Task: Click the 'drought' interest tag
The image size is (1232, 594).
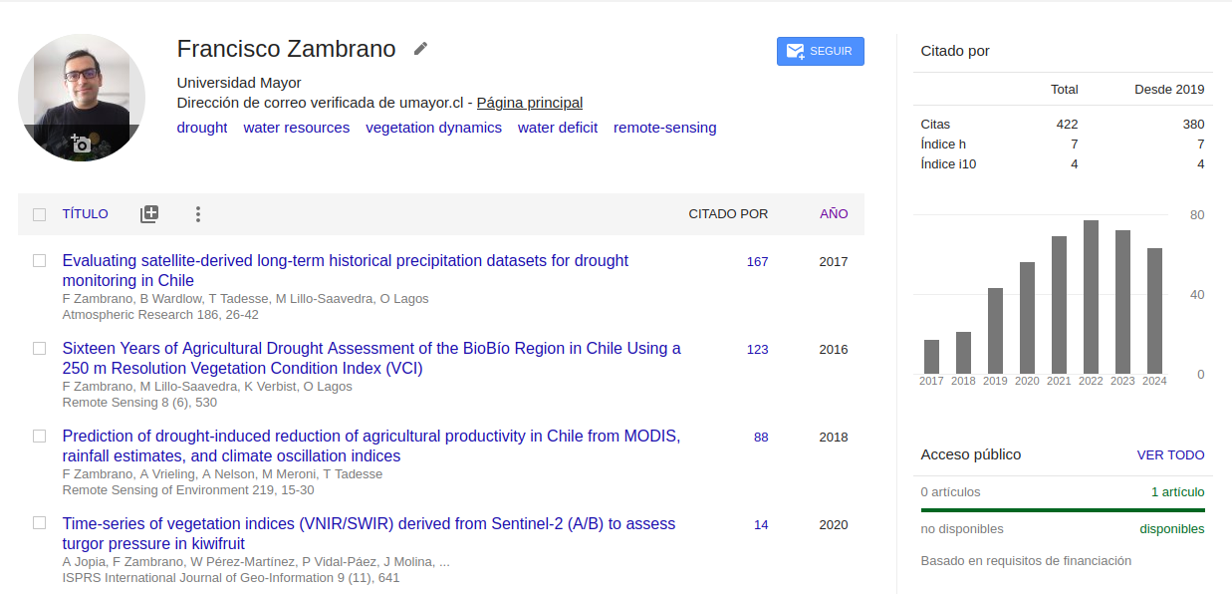Action: [202, 128]
